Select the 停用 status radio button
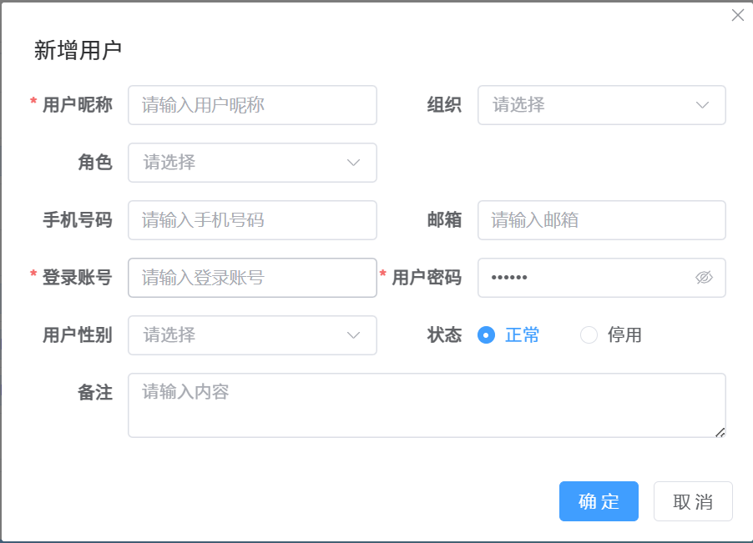 click(589, 334)
